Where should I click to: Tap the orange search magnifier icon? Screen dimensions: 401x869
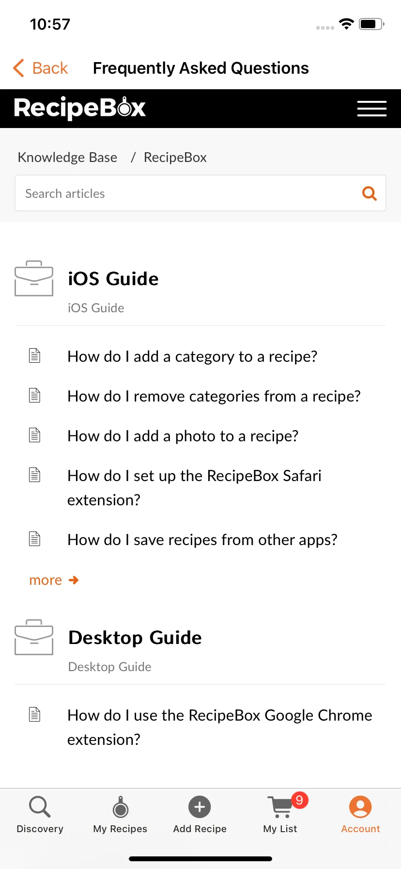[370, 193]
